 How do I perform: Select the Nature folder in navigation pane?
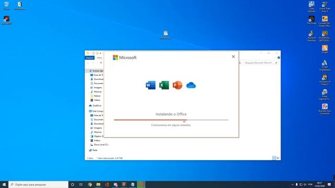[x=95, y=96]
